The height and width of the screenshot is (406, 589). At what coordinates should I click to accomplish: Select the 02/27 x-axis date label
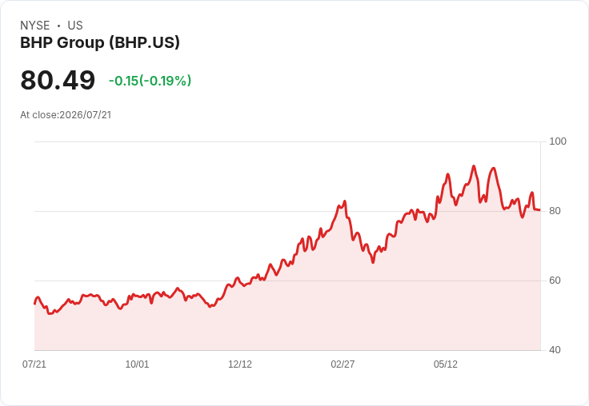click(343, 364)
